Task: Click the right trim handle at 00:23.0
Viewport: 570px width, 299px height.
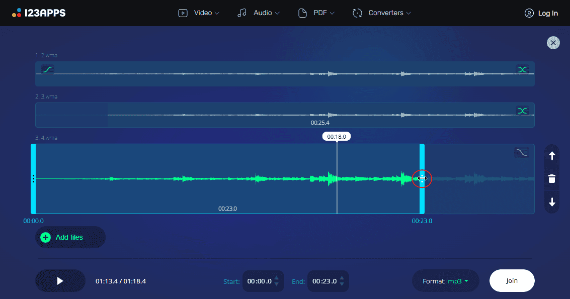Action: 422,178
